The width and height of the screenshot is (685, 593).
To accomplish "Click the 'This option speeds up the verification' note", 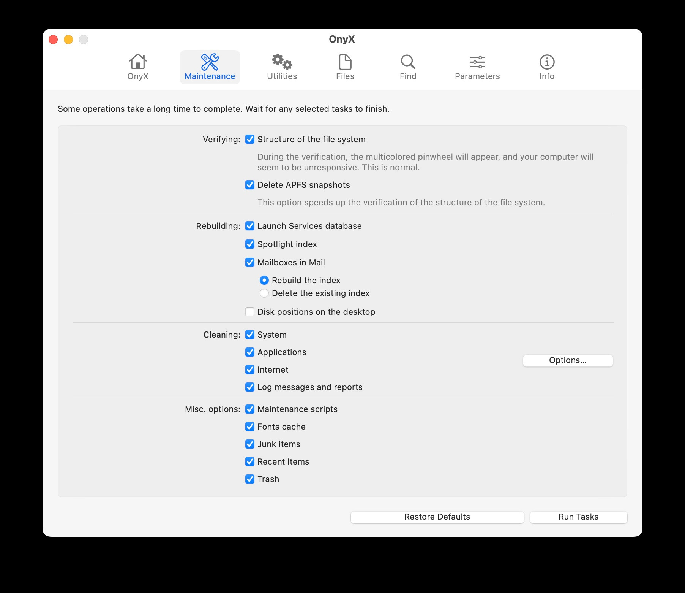I will [x=401, y=203].
